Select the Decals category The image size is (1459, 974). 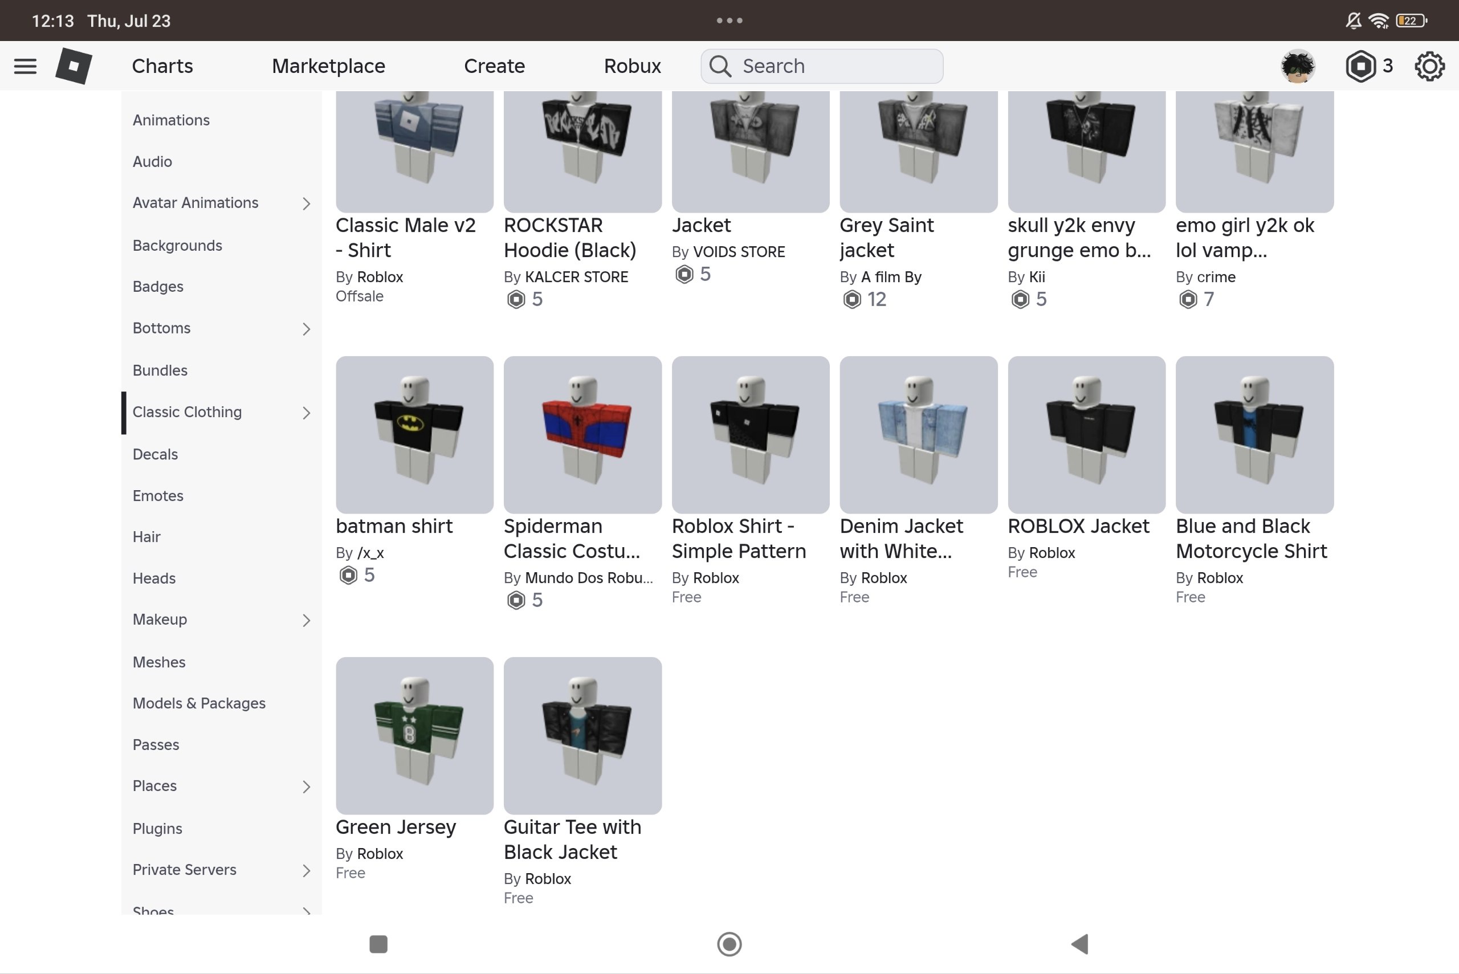click(155, 454)
